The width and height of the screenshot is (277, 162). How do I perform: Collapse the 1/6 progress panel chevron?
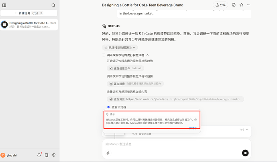[x=247, y=129]
